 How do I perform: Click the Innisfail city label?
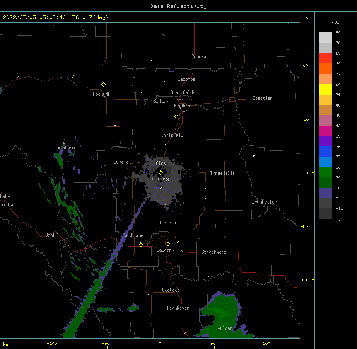(172, 135)
